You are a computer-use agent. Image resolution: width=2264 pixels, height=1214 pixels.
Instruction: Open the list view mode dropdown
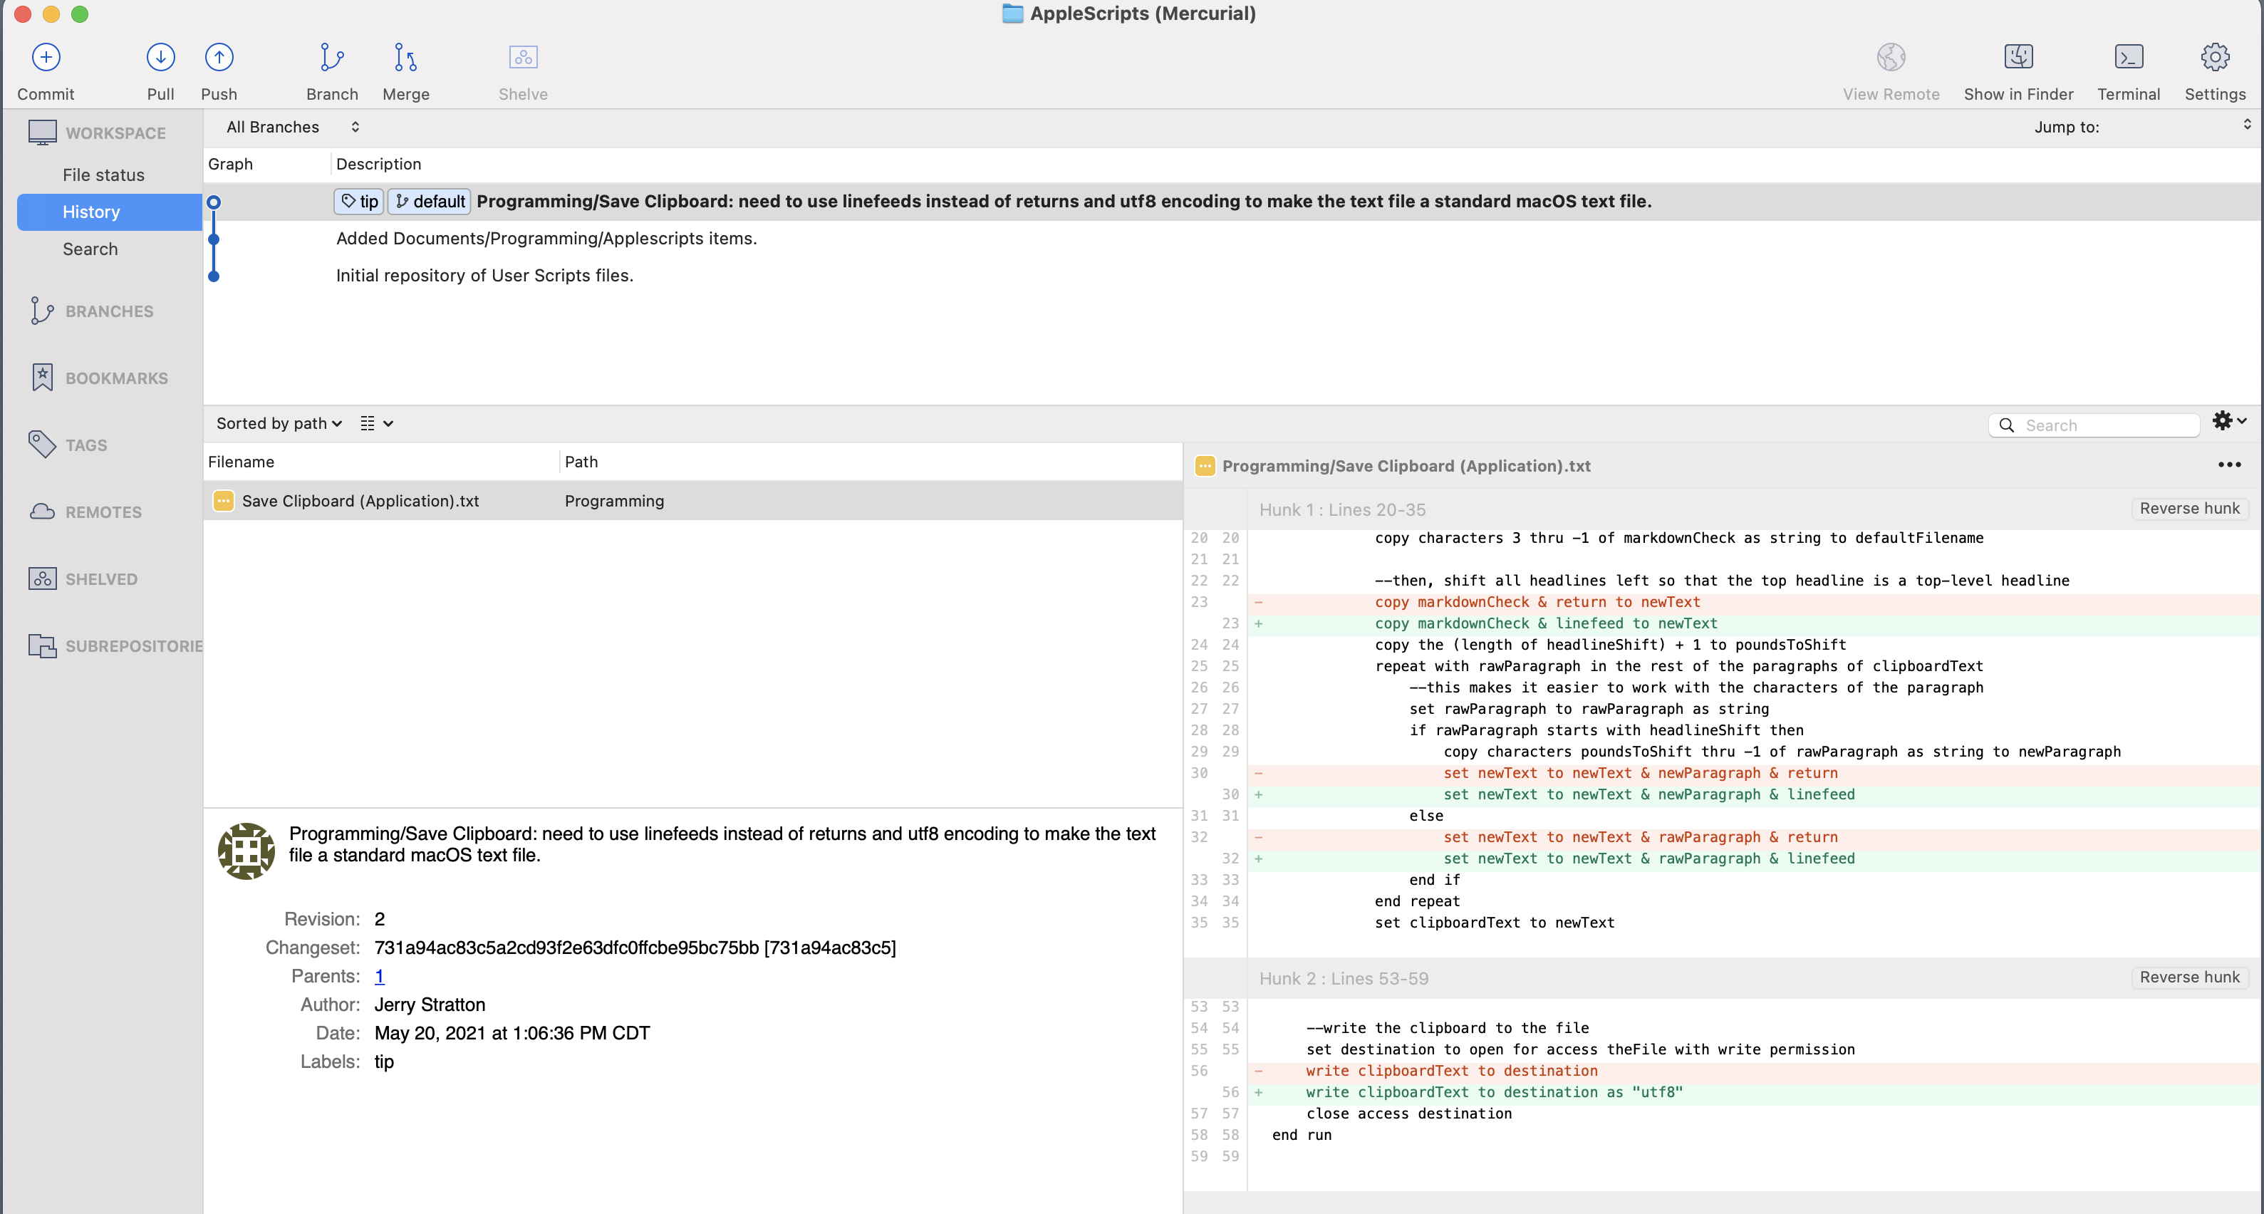(x=376, y=424)
